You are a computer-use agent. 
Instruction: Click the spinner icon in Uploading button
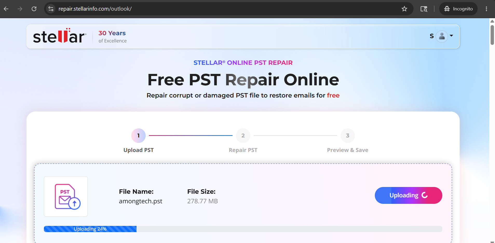tap(424, 195)
